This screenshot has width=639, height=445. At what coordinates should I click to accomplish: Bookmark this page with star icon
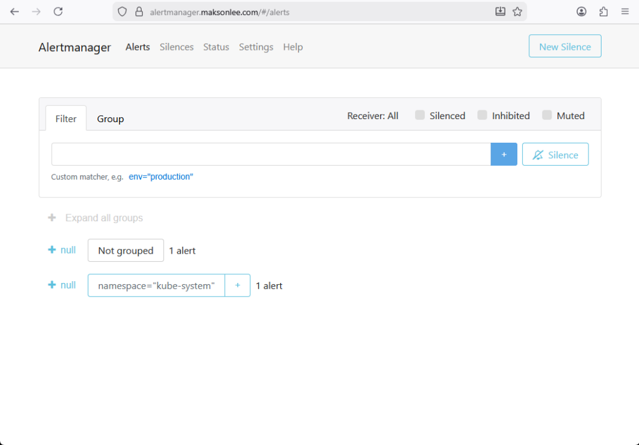pos(517,11)
